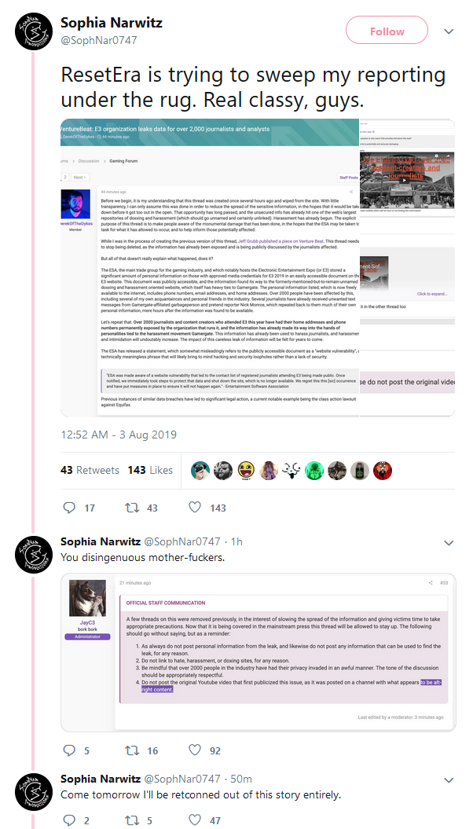Open the Official Staff Communication screenshot

point(258,652)
